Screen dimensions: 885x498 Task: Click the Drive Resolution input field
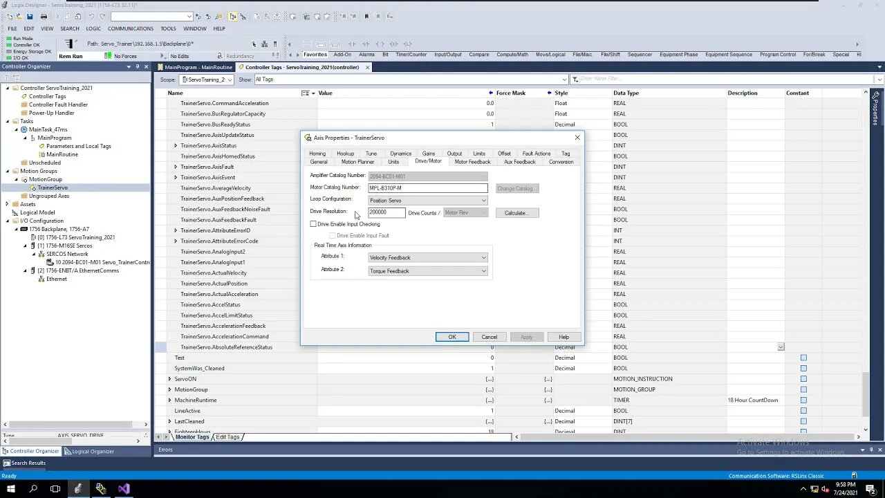pos(386,212)
